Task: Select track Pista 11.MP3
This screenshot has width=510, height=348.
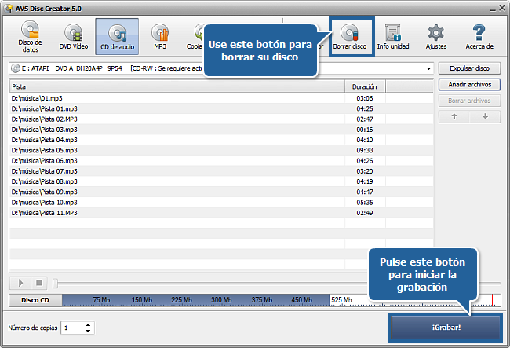Action: [x=221, y=213]
